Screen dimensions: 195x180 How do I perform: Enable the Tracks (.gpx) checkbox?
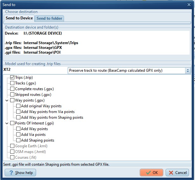(x=12, y=83)
